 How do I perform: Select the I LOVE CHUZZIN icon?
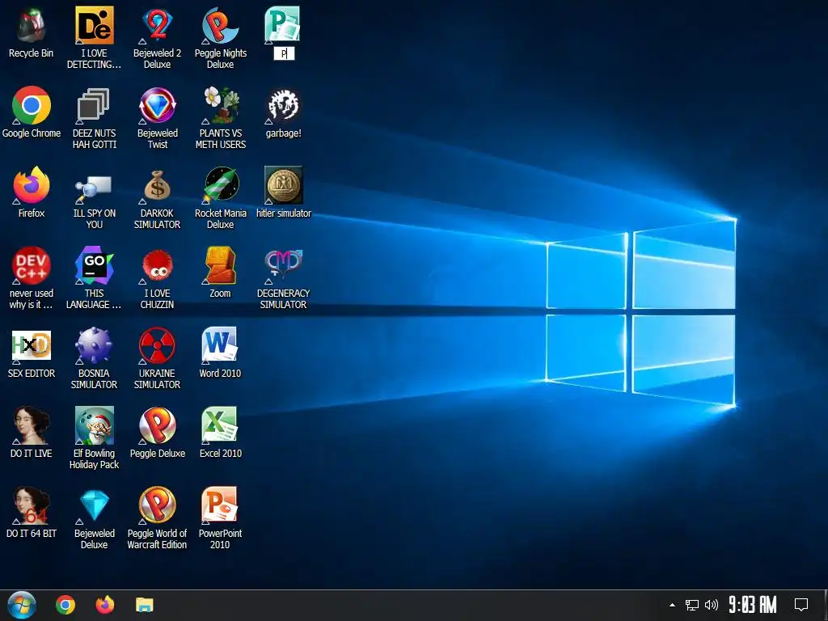157,265
